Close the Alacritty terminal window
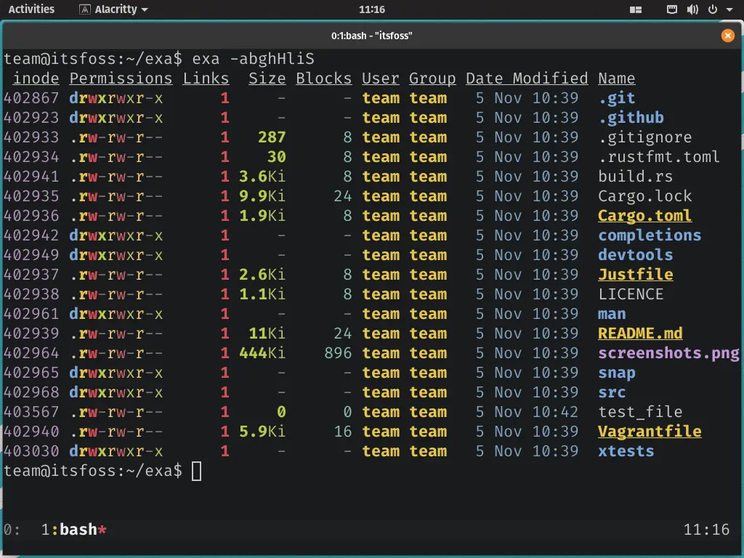 (727, 35)
